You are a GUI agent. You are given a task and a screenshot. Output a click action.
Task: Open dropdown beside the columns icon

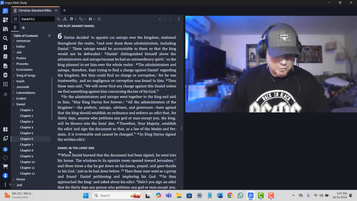[x=94, y=19]
